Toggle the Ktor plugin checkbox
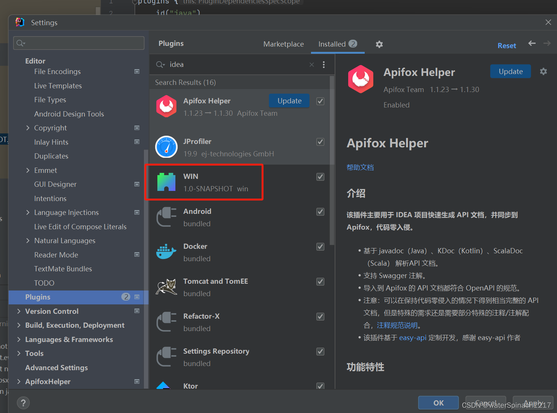 (x=320, y=386)
